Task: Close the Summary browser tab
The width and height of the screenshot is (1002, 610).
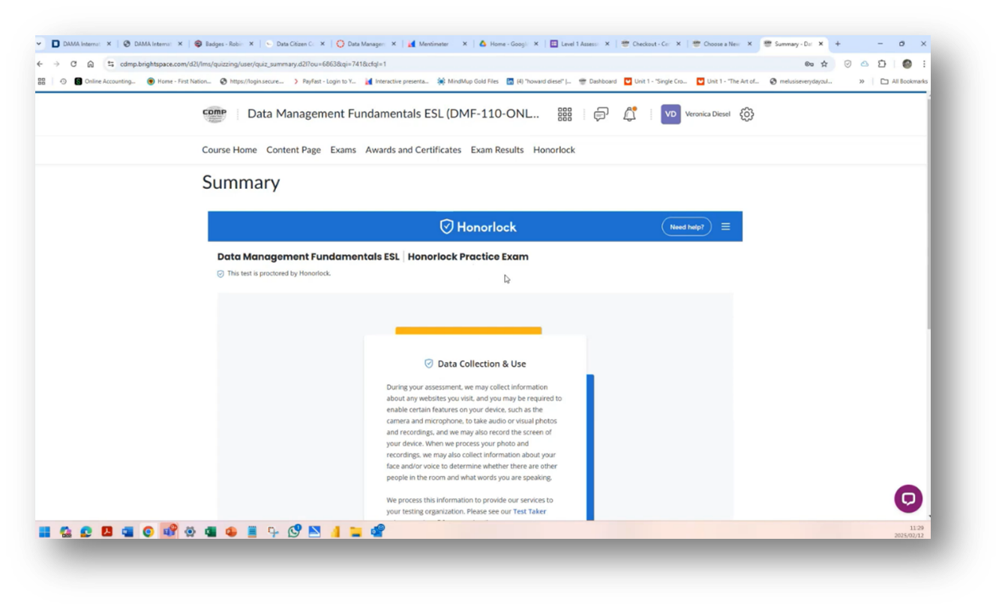Action: 820,43
